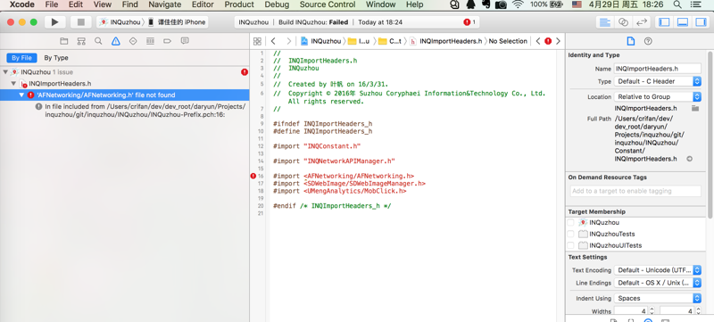Choose file location folder icon
Viewport: 714px width, 322px height.
[x=695, y=108]
